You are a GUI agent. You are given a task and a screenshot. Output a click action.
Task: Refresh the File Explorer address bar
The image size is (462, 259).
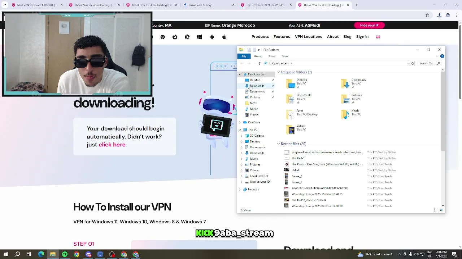pos(413,63)
